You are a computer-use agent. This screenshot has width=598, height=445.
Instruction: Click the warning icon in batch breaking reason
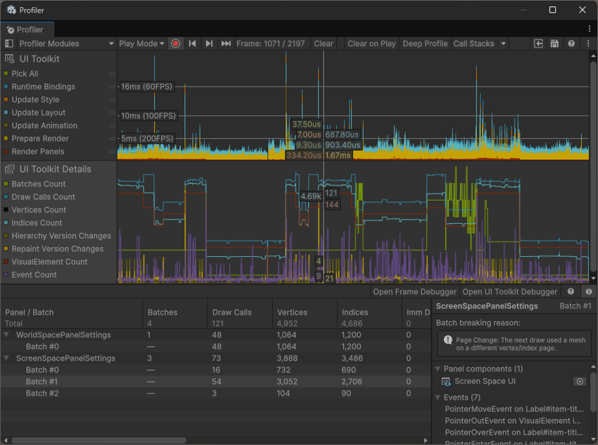click(448, 339)
